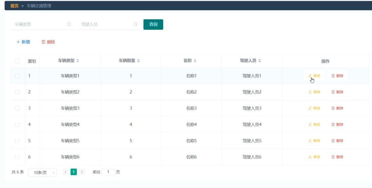Sort table by 车辆数量 column arrows

click(x=139, y=61)
